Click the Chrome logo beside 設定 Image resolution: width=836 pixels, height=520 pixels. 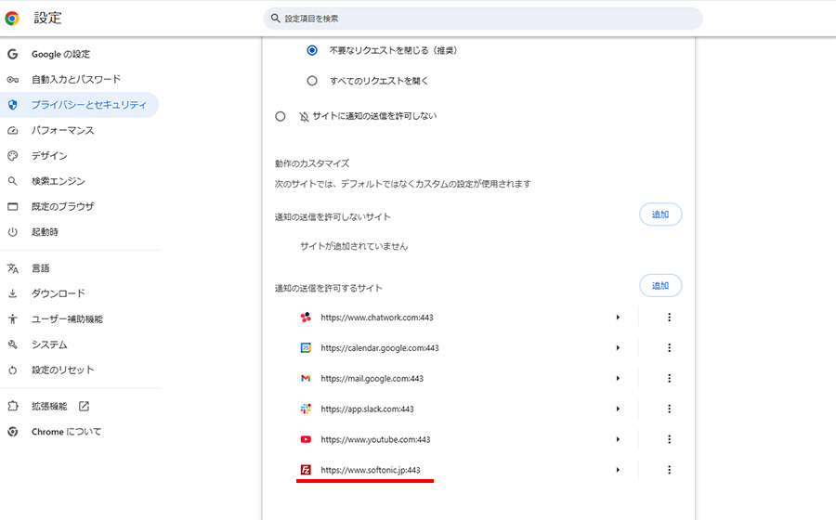click(12, 18)
